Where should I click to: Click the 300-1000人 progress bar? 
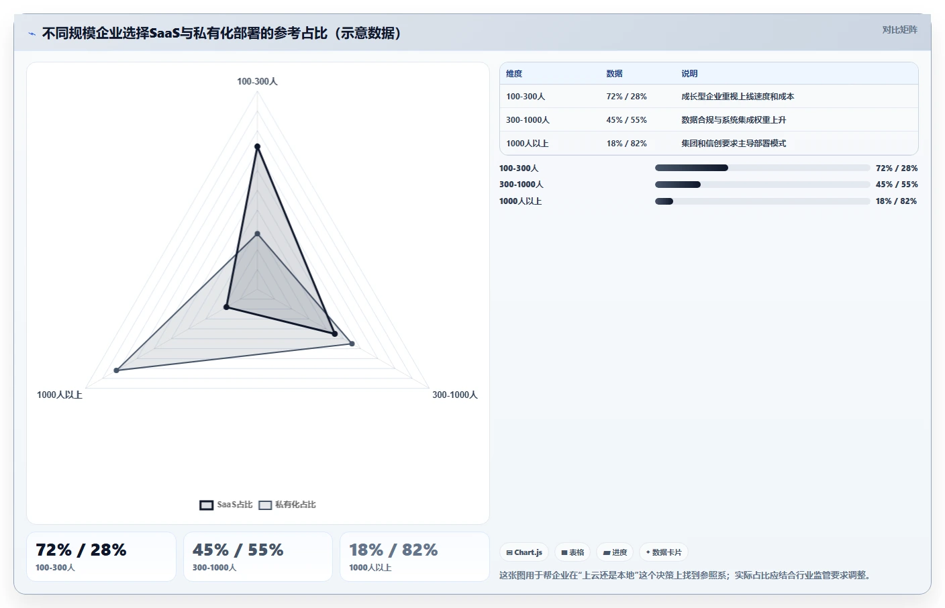coord(762,185)
